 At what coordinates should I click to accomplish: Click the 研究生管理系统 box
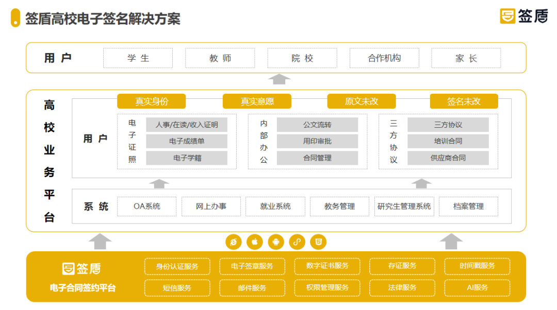(404, 206)
